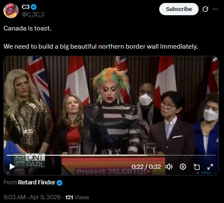Toggle picture-in-picture mode
The height and width of the screenshot is (203, 224).
pyautogui.click(x=196, y=167)
